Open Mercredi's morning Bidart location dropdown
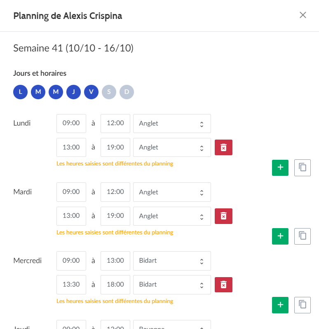 pyautogui.click(x=172, y=261)
